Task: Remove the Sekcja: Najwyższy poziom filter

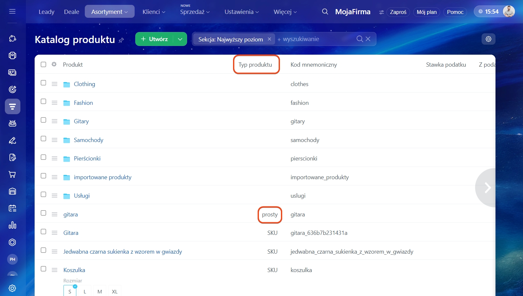Action: [269, 39]
